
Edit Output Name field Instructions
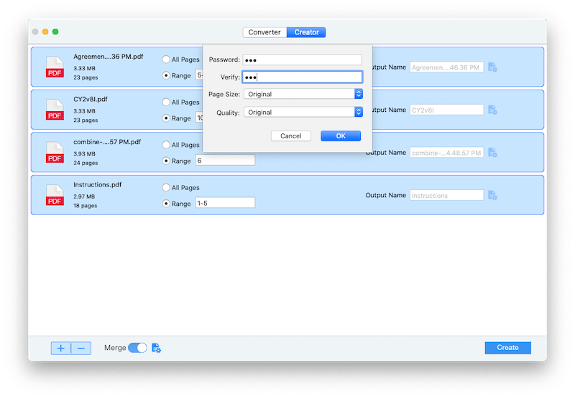coord(446,195)
